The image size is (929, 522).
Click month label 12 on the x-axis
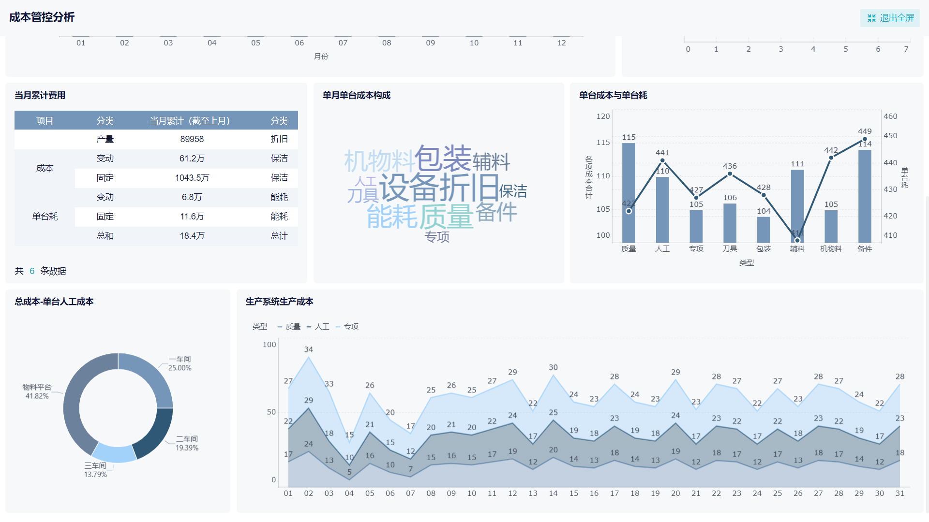(561, 43)
